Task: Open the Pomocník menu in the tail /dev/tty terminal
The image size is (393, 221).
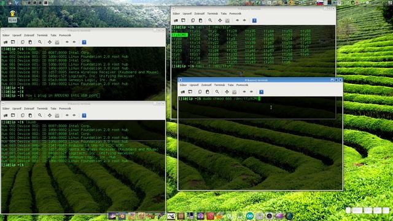Action: (235, 14)
